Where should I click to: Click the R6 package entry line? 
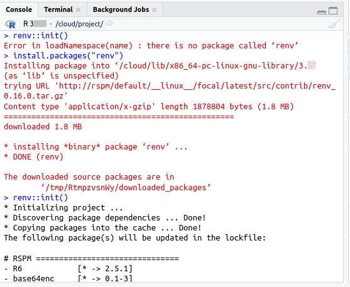click(x=68, y=269)
